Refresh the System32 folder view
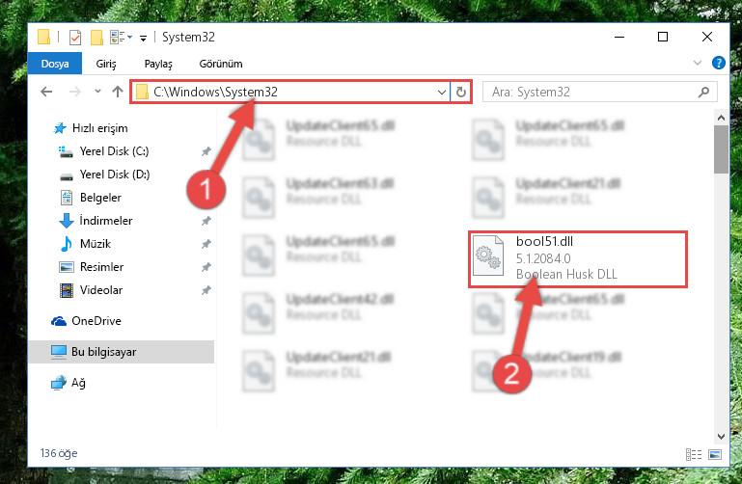742x484 pixels. click(461, 92)
